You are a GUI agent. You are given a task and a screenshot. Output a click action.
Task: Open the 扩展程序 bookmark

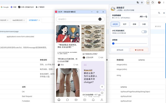(40, 7)
